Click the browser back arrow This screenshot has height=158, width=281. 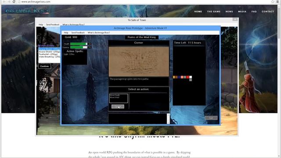tap(4, 2)
